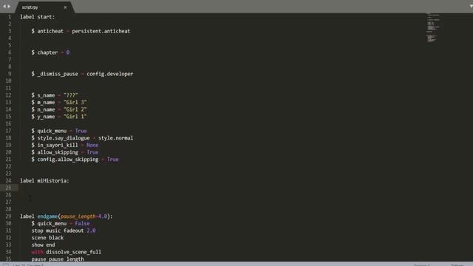Click '_dismiss_pause' on line 9
The width and height of the screenshot is (473, 266).
pyautogui.click(x=58, y=74)
